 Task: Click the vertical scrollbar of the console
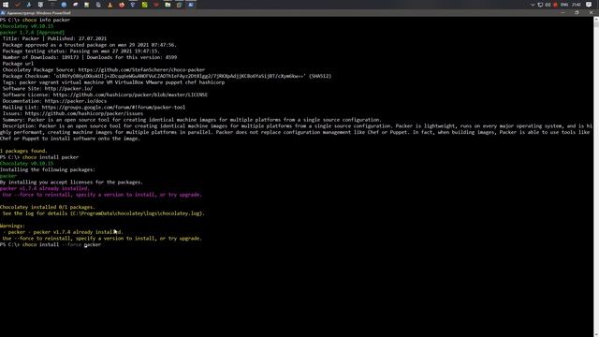click(x=596, y=176)
